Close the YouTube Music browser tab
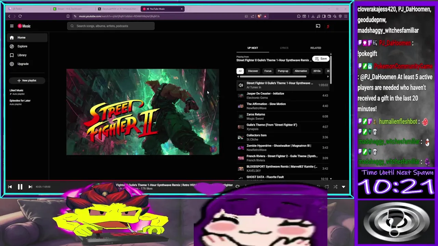This screenshot has width=438, height=246. click(182, 9)
